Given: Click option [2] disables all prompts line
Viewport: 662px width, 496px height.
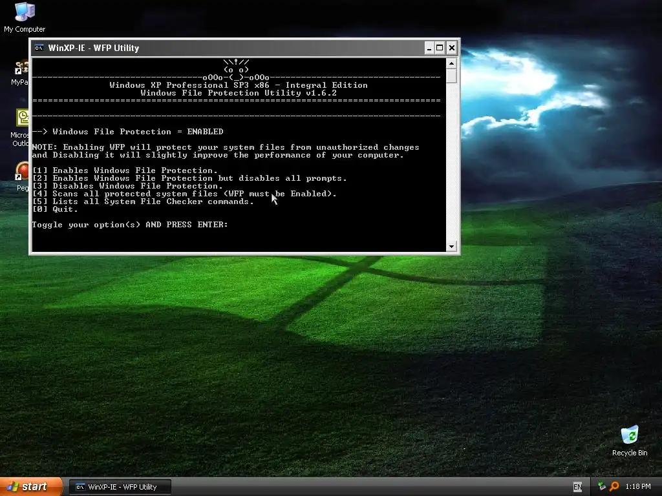Looking at the screenshot, I should (x=189, y=178).
